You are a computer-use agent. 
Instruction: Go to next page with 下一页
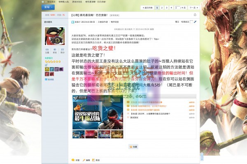coord(193,7)
